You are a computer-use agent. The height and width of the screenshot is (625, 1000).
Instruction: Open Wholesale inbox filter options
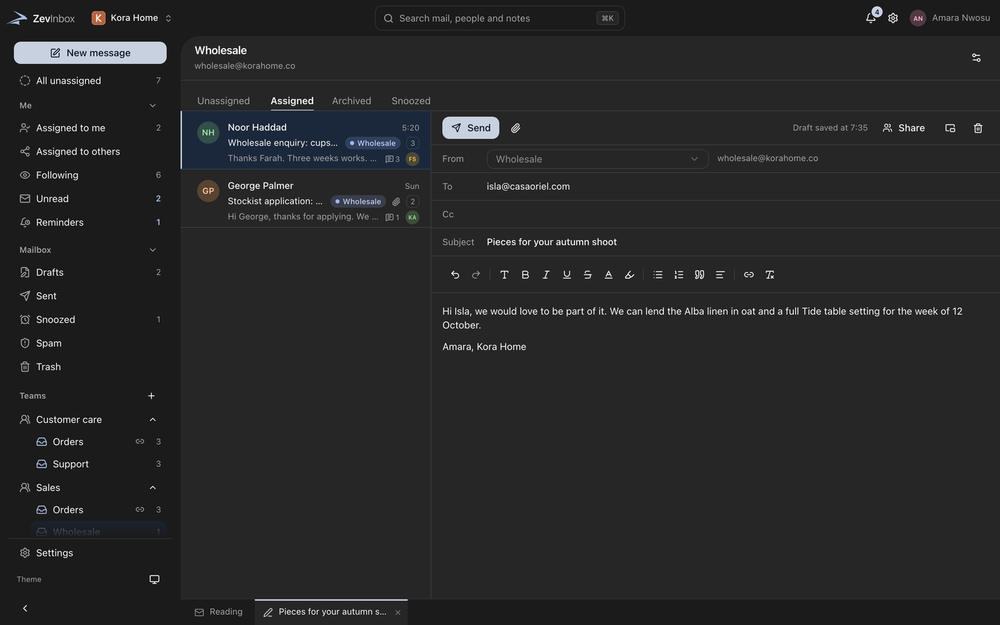click(976, 58)
